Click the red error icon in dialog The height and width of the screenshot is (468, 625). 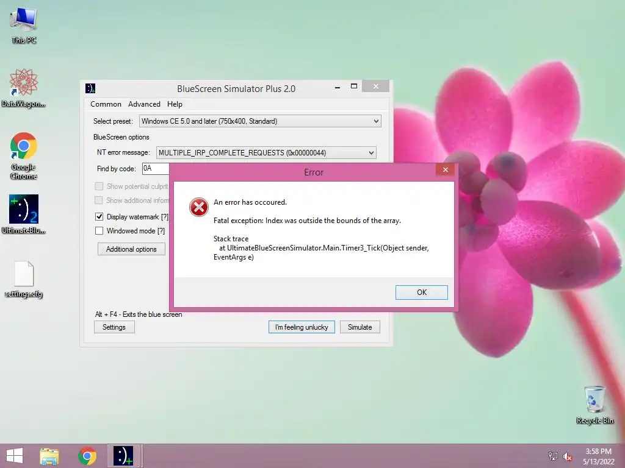198,207
